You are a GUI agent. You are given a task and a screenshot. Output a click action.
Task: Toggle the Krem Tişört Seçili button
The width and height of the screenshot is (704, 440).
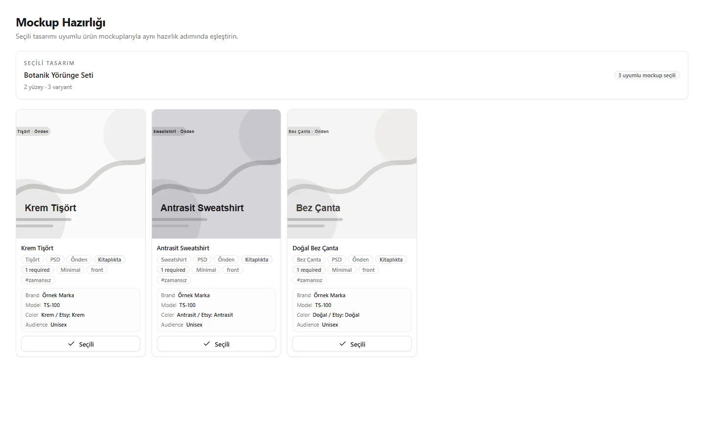[x=81, y=344]
